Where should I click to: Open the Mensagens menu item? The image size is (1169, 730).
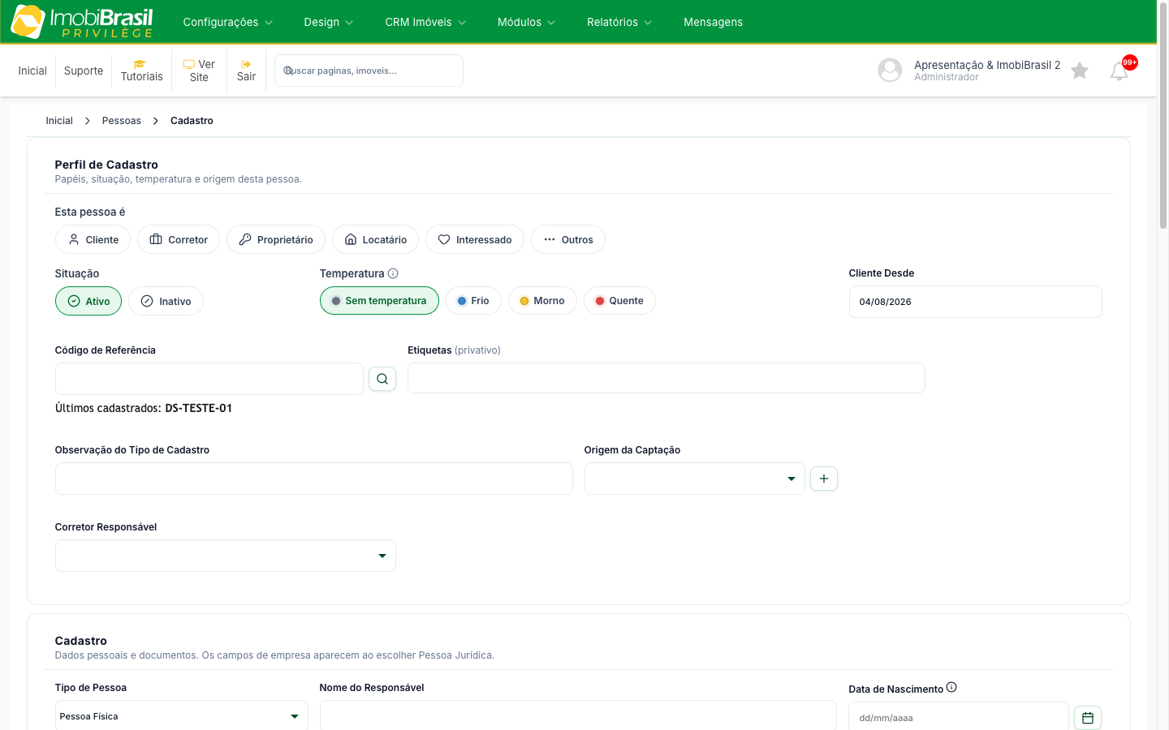(x=713, y=22)
